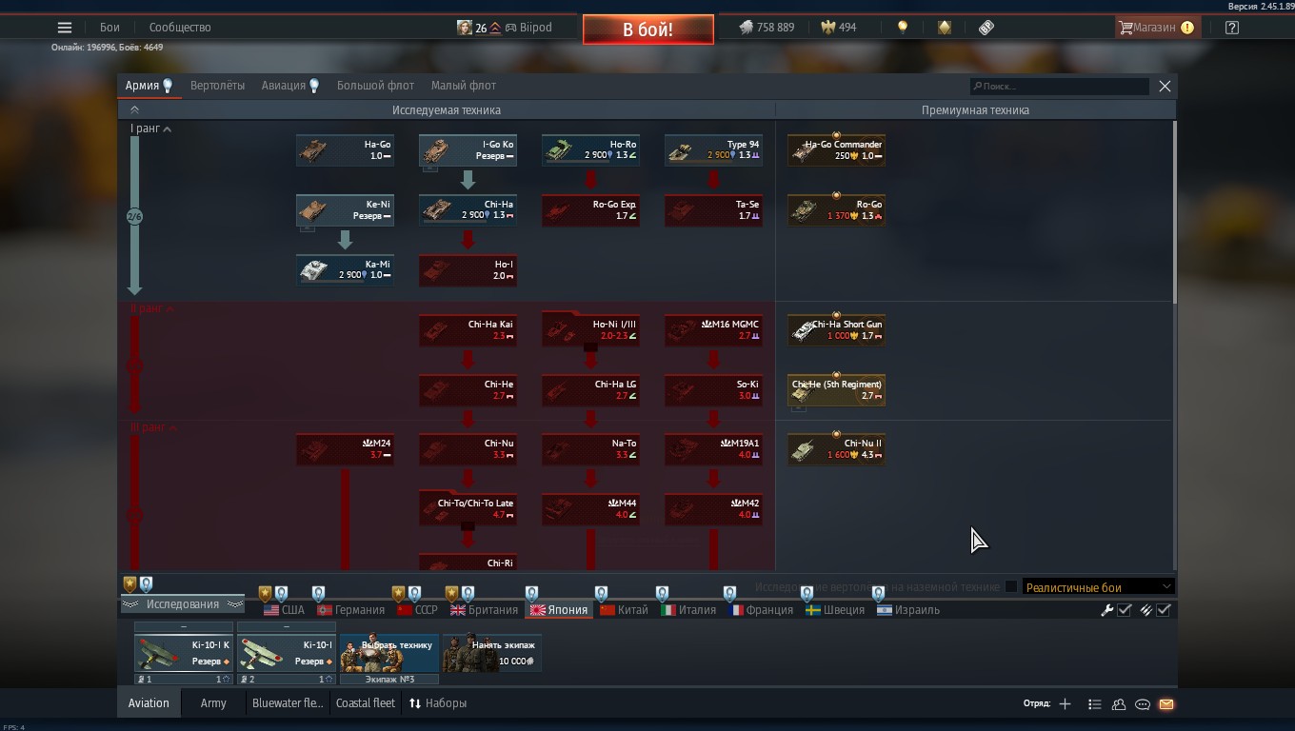The width and height of the screenshot is (1295, 731).
Task: Select the Ke-Ni reserve tank card
Action: pos(345,210)
